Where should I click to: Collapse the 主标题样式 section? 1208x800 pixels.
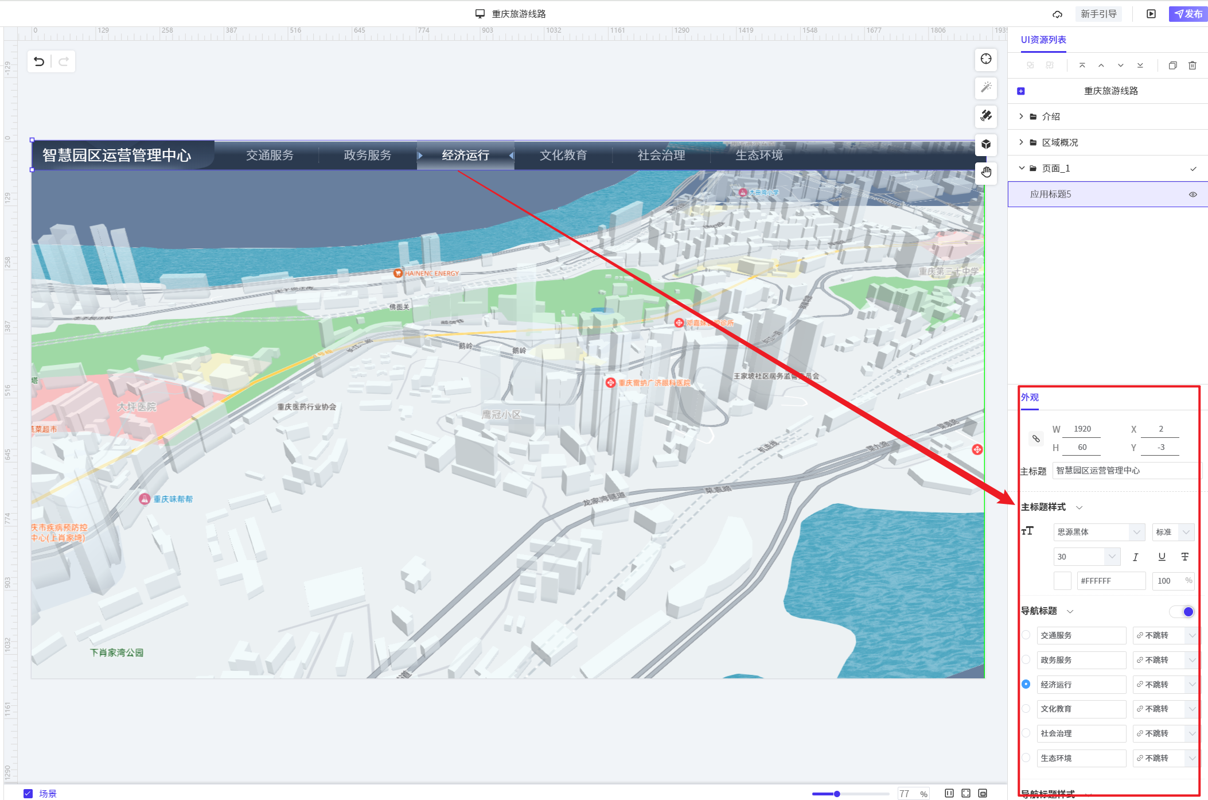point(1079,507)
